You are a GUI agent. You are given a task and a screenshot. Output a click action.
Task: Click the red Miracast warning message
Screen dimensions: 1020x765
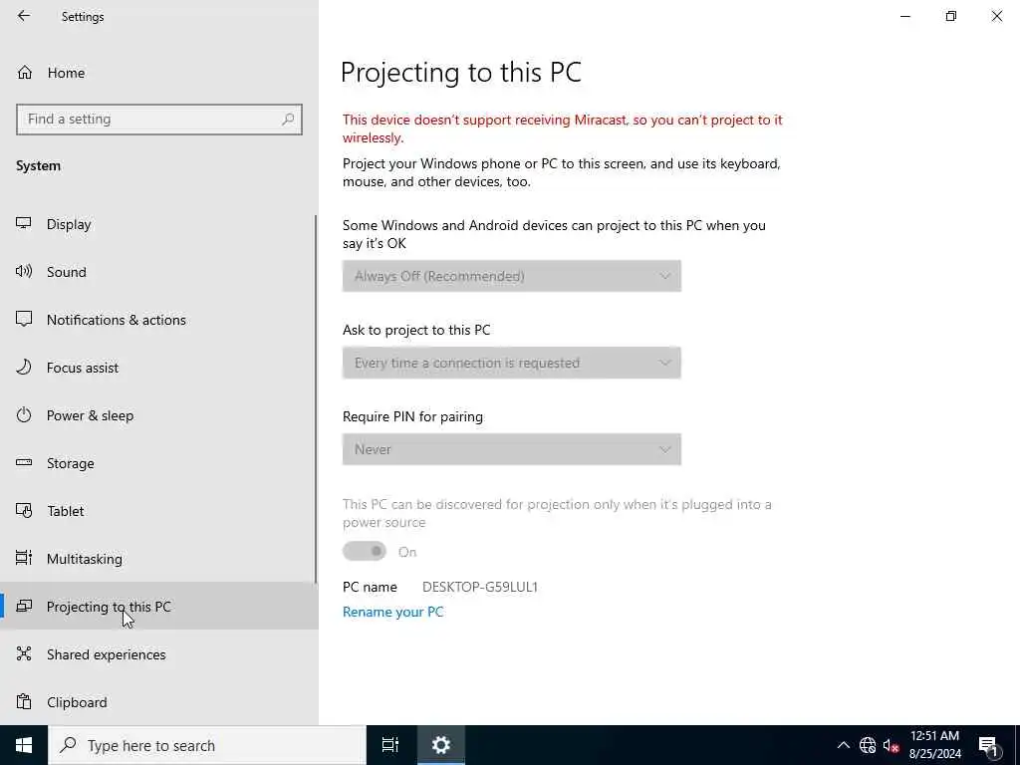563,128
